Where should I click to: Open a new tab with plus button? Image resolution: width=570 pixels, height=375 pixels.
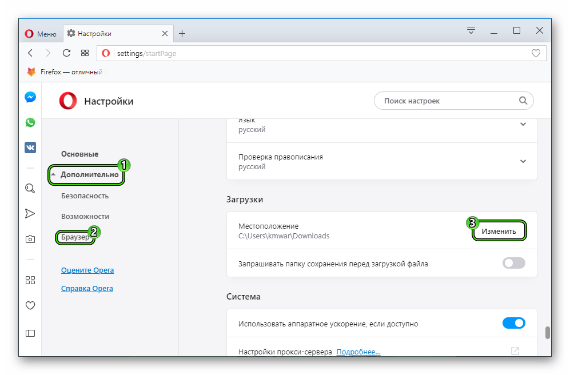pos(182,33)
